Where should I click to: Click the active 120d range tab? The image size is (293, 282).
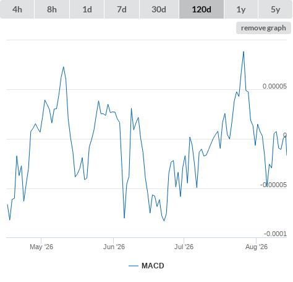click(x=202, y=9)
